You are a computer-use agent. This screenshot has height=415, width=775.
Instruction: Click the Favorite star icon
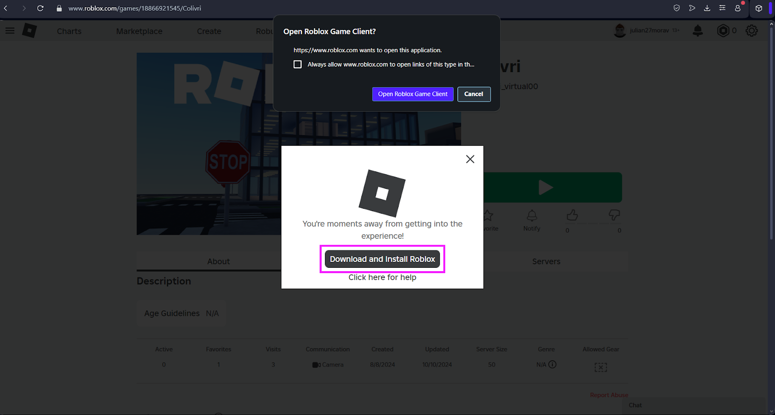pyautogui.click(x=488, y=215)
